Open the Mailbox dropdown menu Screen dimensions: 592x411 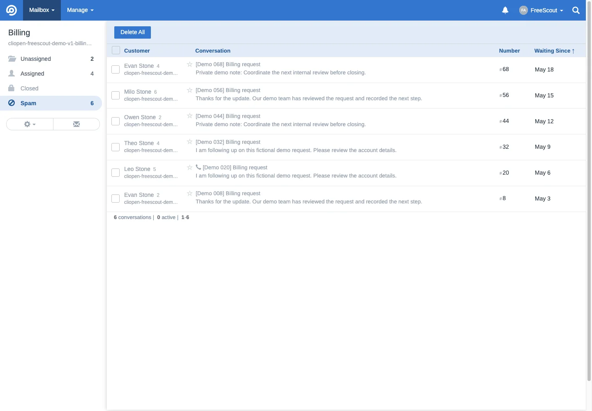[42, 10]
